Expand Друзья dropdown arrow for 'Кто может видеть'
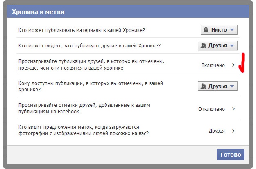 [232, 45]
